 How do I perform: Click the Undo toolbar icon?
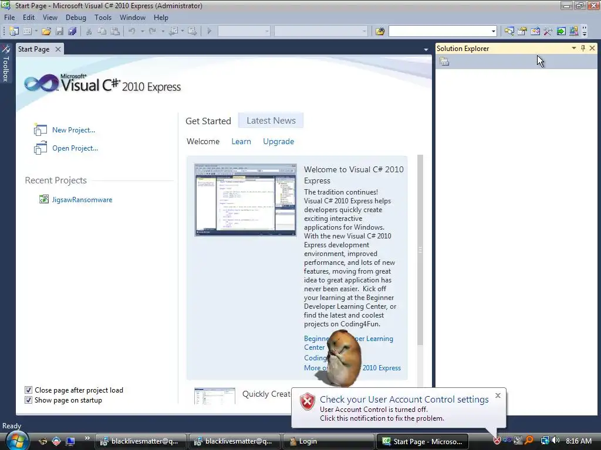132,31
